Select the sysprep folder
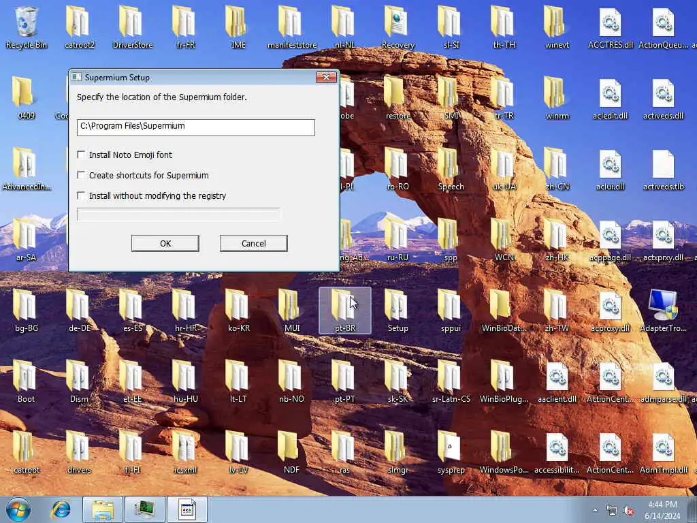697x523 pixels. tap(451, 453)
